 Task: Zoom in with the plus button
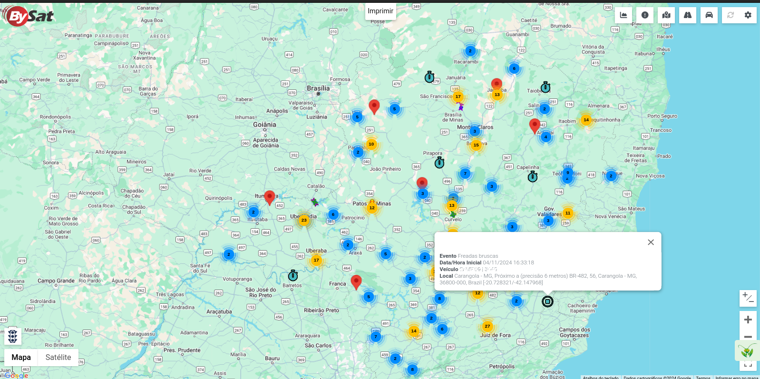point(748,320)
